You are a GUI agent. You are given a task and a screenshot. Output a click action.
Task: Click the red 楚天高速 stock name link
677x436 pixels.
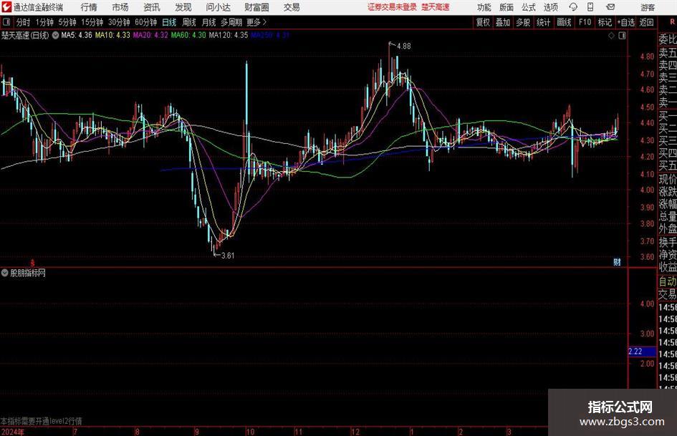(x=436, y=7)
